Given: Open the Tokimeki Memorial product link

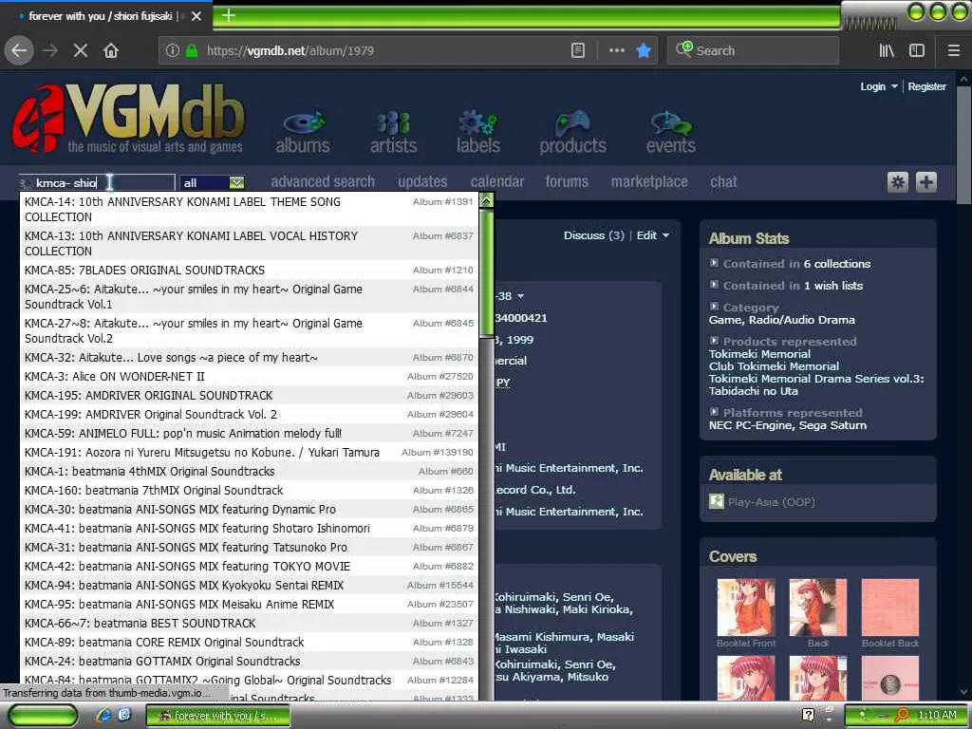Looking at the screenshot, I should (x=759, y=354).
